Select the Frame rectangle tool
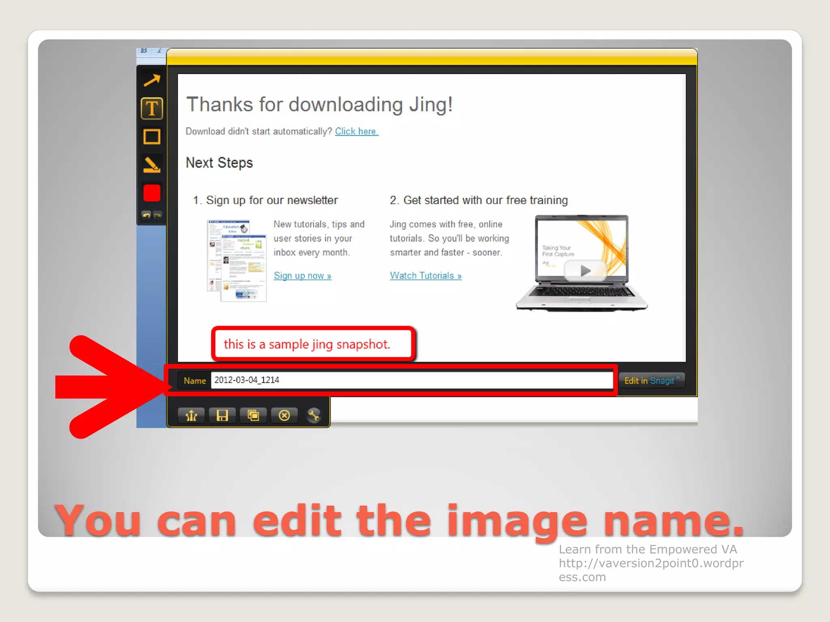Viewport: 830px width, 622px height. [152, 137]
